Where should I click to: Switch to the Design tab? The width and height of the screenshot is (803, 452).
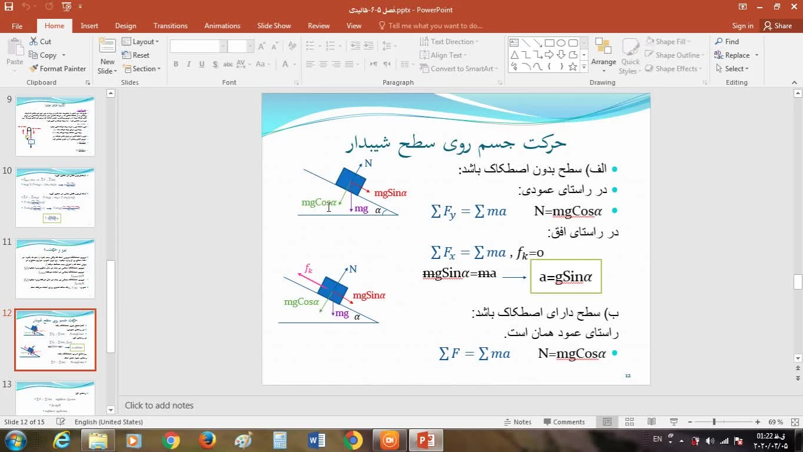click(x=125, y=26)
